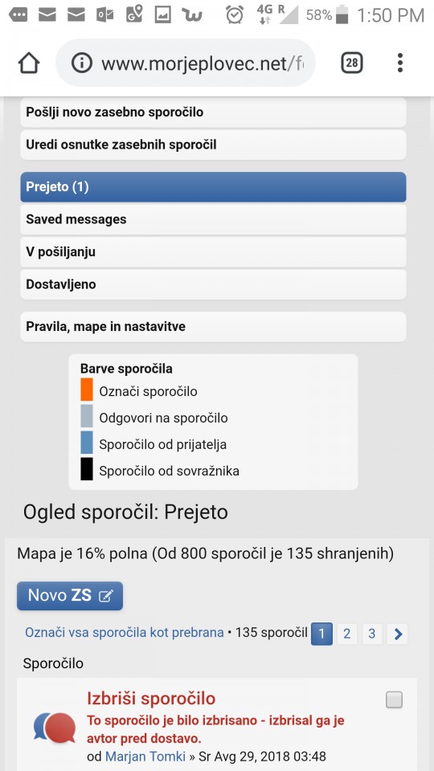Tap the alarm clock status bar icon
This screenshot has width=434, height=771.
(235, 14)
